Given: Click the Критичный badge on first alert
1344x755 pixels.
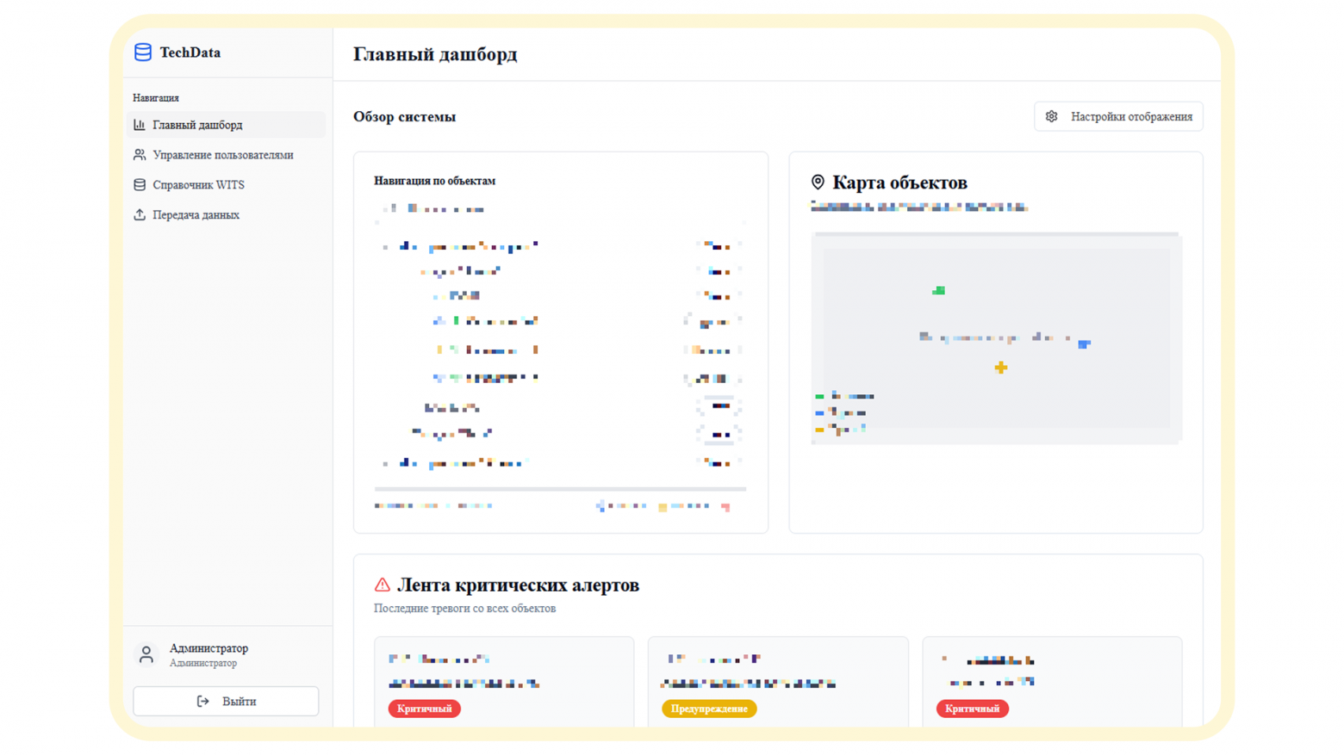Looking at the screenshot, I should (424, 709).
